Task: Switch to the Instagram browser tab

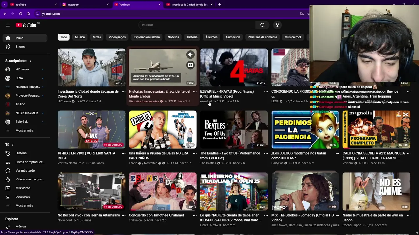Action: (85, 4)
